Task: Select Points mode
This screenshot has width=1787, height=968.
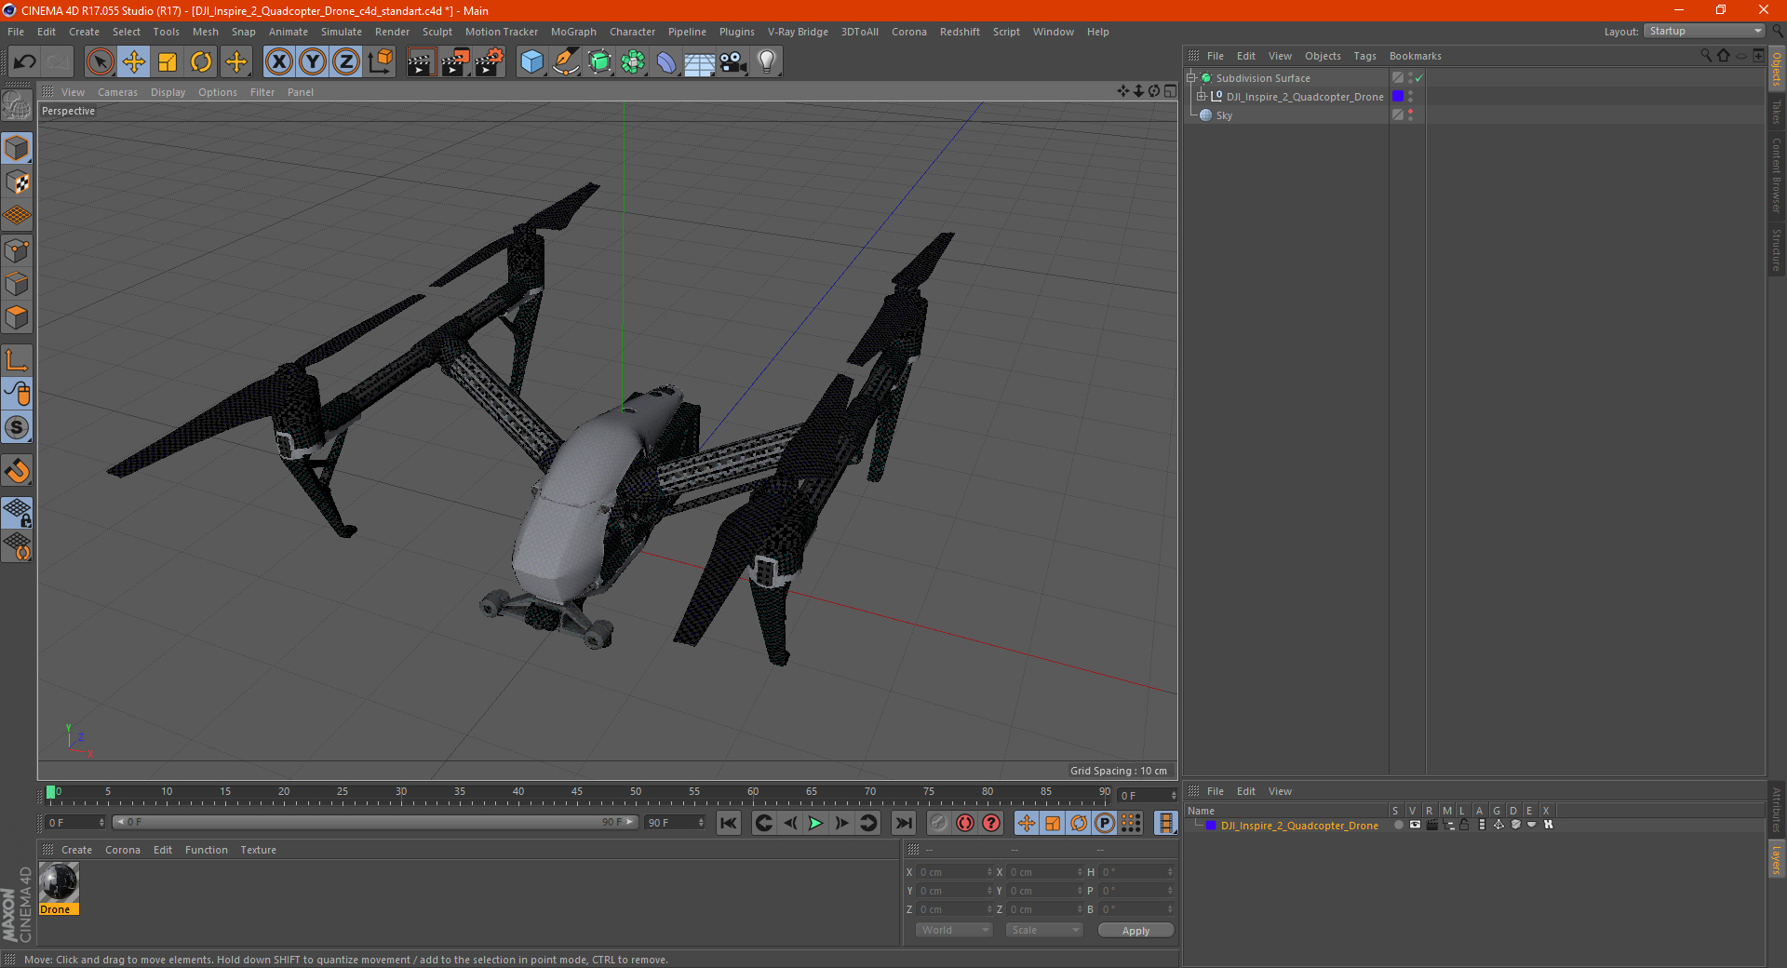Action: (17, 250)
